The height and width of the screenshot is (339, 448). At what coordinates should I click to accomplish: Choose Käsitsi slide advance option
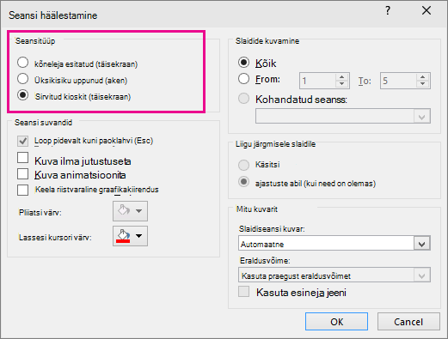point(243,165)
